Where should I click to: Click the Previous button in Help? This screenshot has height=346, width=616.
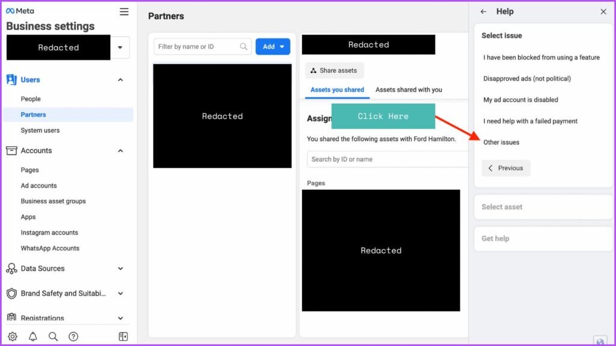(x=506, y=168)
